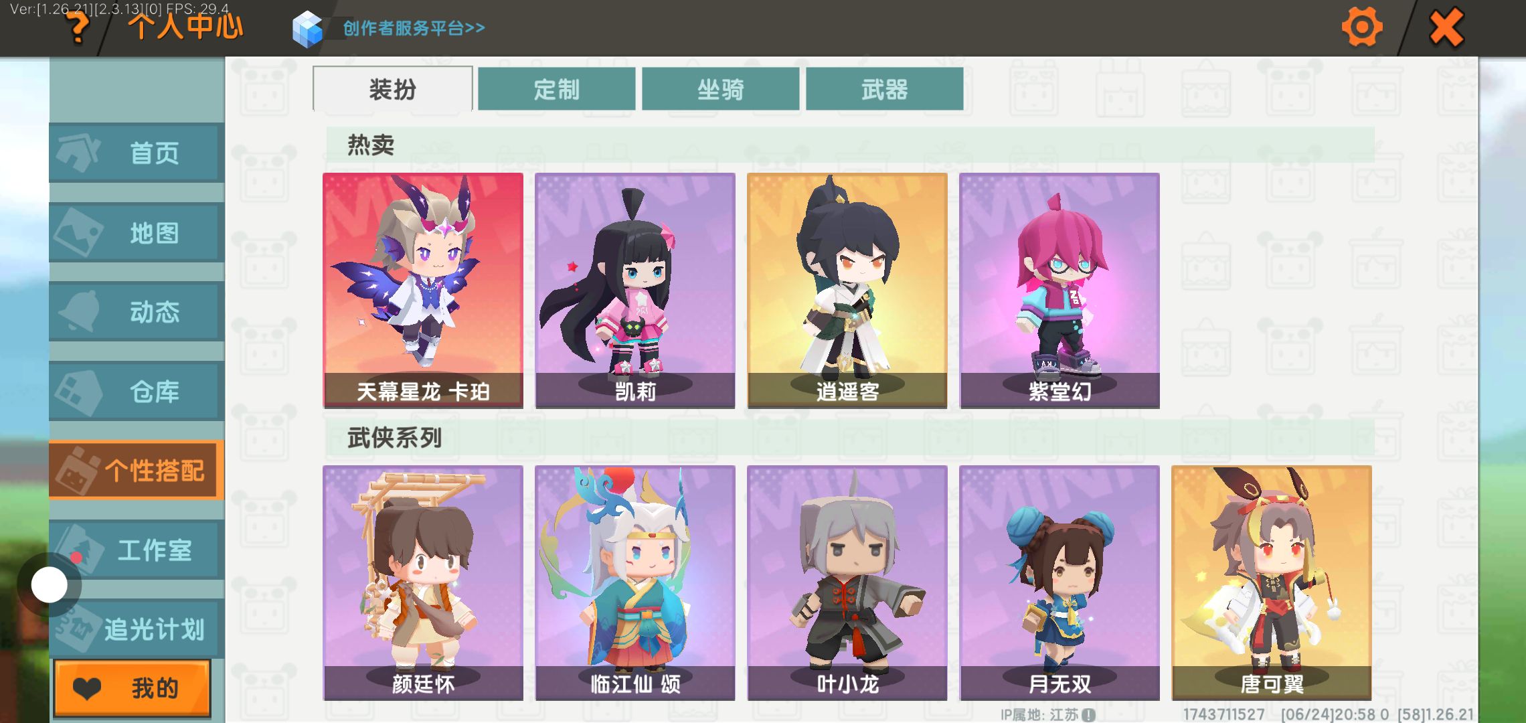The height and width of the screenshot is (723, 1526).
Task: Select 天幕星龙 卡珀 skin card
Action: pyautogui.click(x=423, y=291)
